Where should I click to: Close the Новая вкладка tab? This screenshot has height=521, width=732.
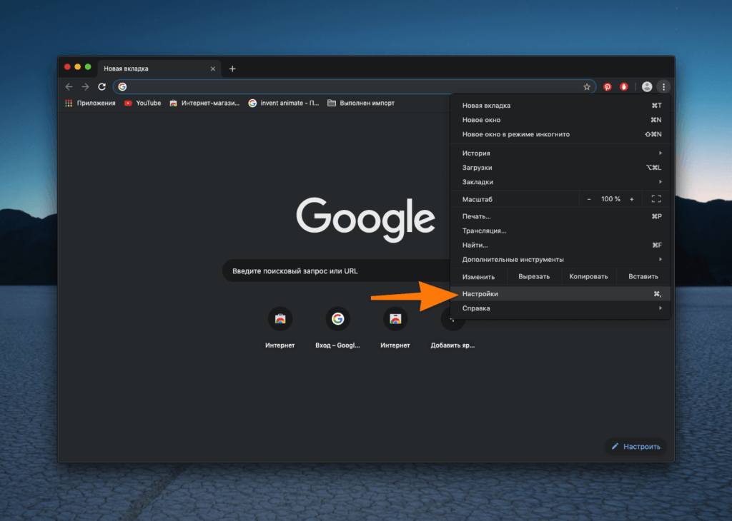[213, 69]
